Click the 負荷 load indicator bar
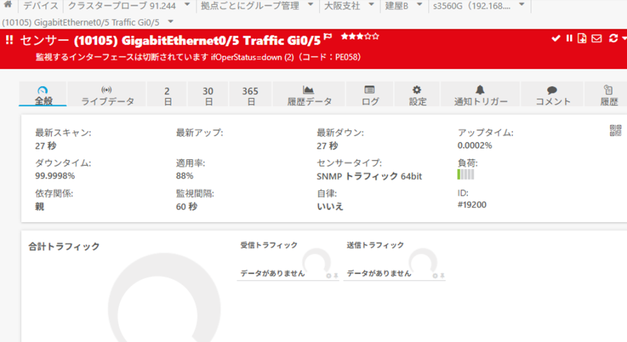This screenshot has width=627, height=342. click(x=465, y=175)
